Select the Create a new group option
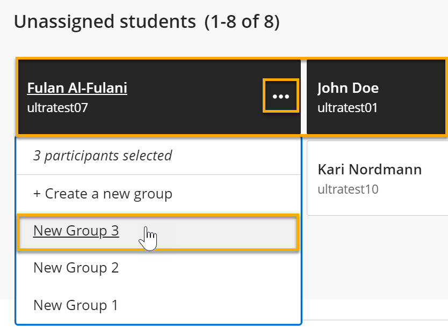Image resolution: width=448 pixels, height=331 pixels. click(x=103, y=194)
